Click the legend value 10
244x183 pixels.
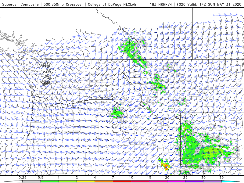click(x=131, y=178)
